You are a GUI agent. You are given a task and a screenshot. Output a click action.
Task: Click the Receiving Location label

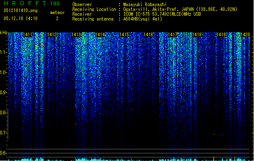click(x=94, y=9)
